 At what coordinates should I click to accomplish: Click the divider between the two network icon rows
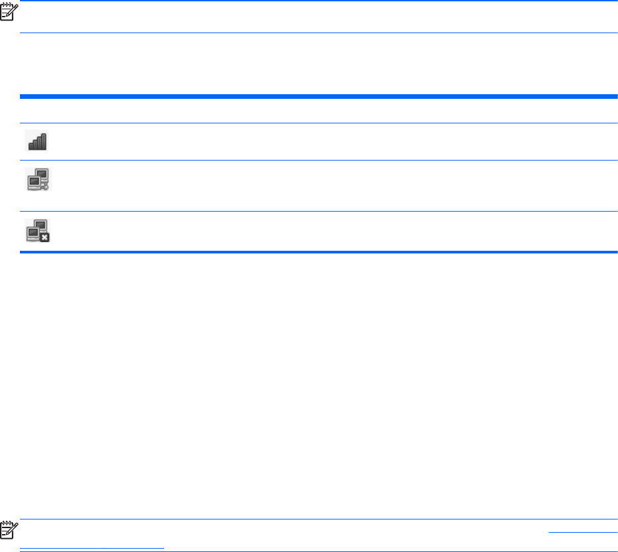[319, 212]
